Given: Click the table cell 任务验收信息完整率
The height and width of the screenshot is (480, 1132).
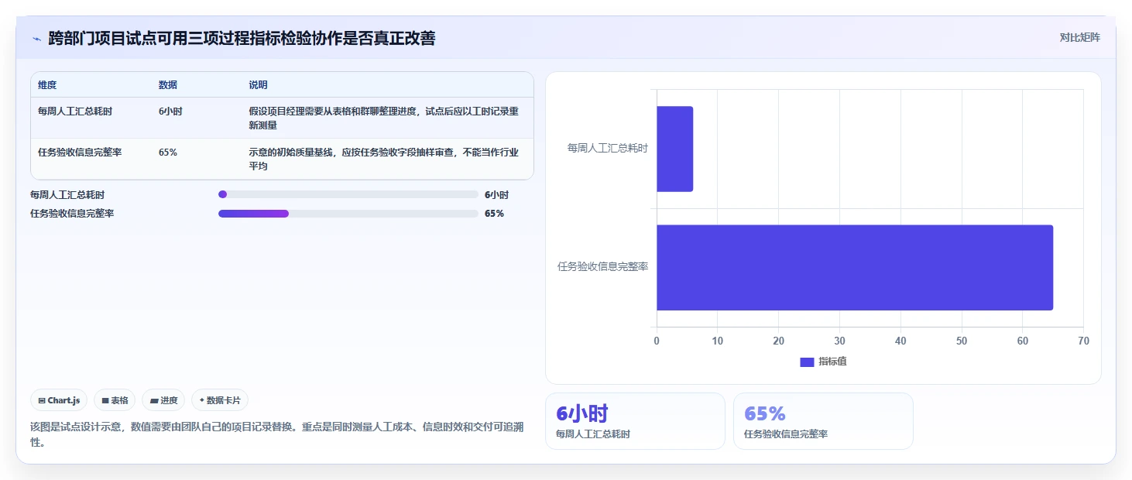Looking at the screenshot, I should (80, 153).
